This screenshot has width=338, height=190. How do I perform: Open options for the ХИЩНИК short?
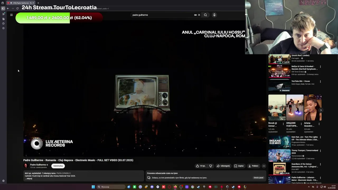tap(301, 124)
